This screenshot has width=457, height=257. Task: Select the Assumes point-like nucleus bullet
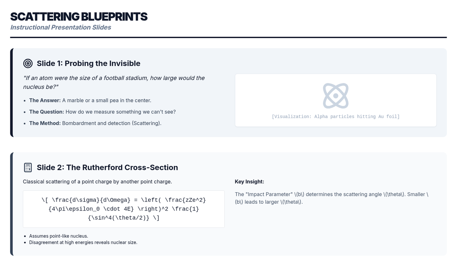(x=58, y=236)
